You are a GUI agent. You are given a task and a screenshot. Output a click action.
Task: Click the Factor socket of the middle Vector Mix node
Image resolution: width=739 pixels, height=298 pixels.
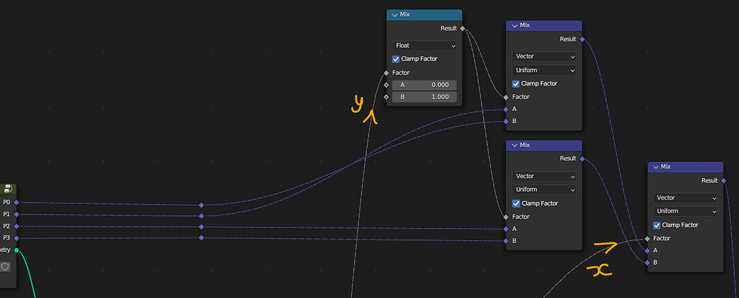pos(506,217)
